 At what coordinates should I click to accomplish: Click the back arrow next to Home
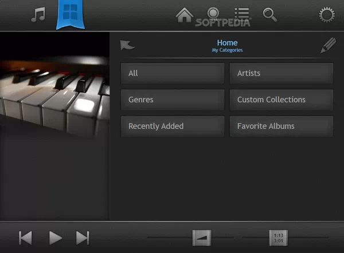pyautogui.click(x=127, y=46)
